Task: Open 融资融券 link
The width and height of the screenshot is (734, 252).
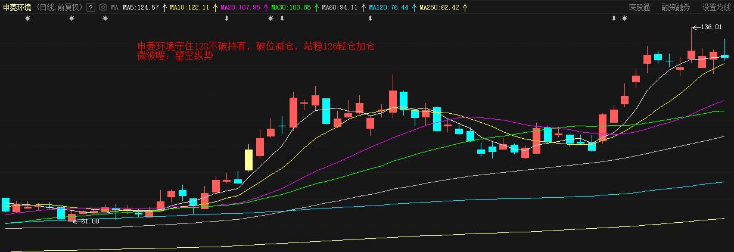Action: (x=676, y=8)
